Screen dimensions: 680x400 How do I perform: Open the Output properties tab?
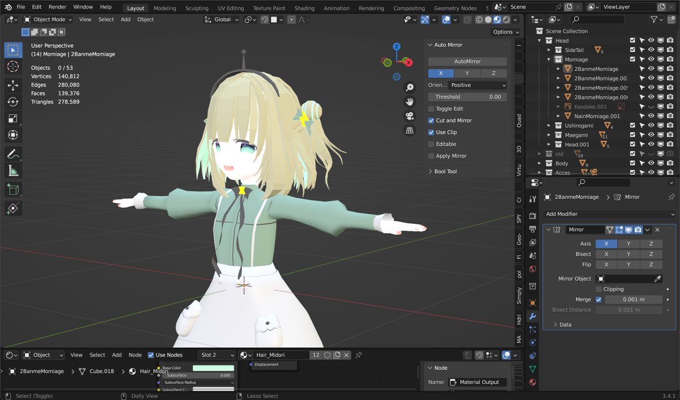(532, 229)
